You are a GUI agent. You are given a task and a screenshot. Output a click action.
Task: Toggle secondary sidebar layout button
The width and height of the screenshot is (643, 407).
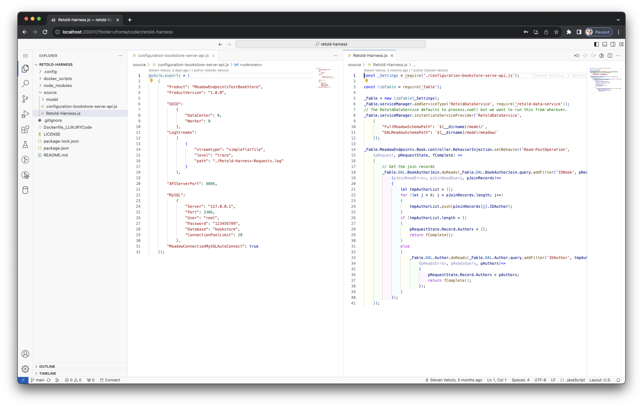(x=613, y=44)
